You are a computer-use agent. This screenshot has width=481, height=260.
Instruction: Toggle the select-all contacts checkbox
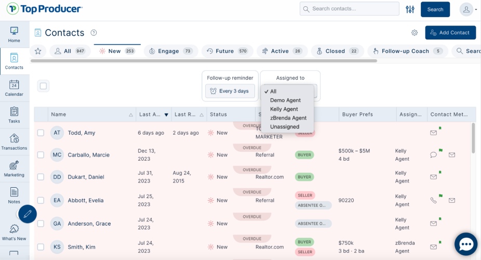coord(43,86)
